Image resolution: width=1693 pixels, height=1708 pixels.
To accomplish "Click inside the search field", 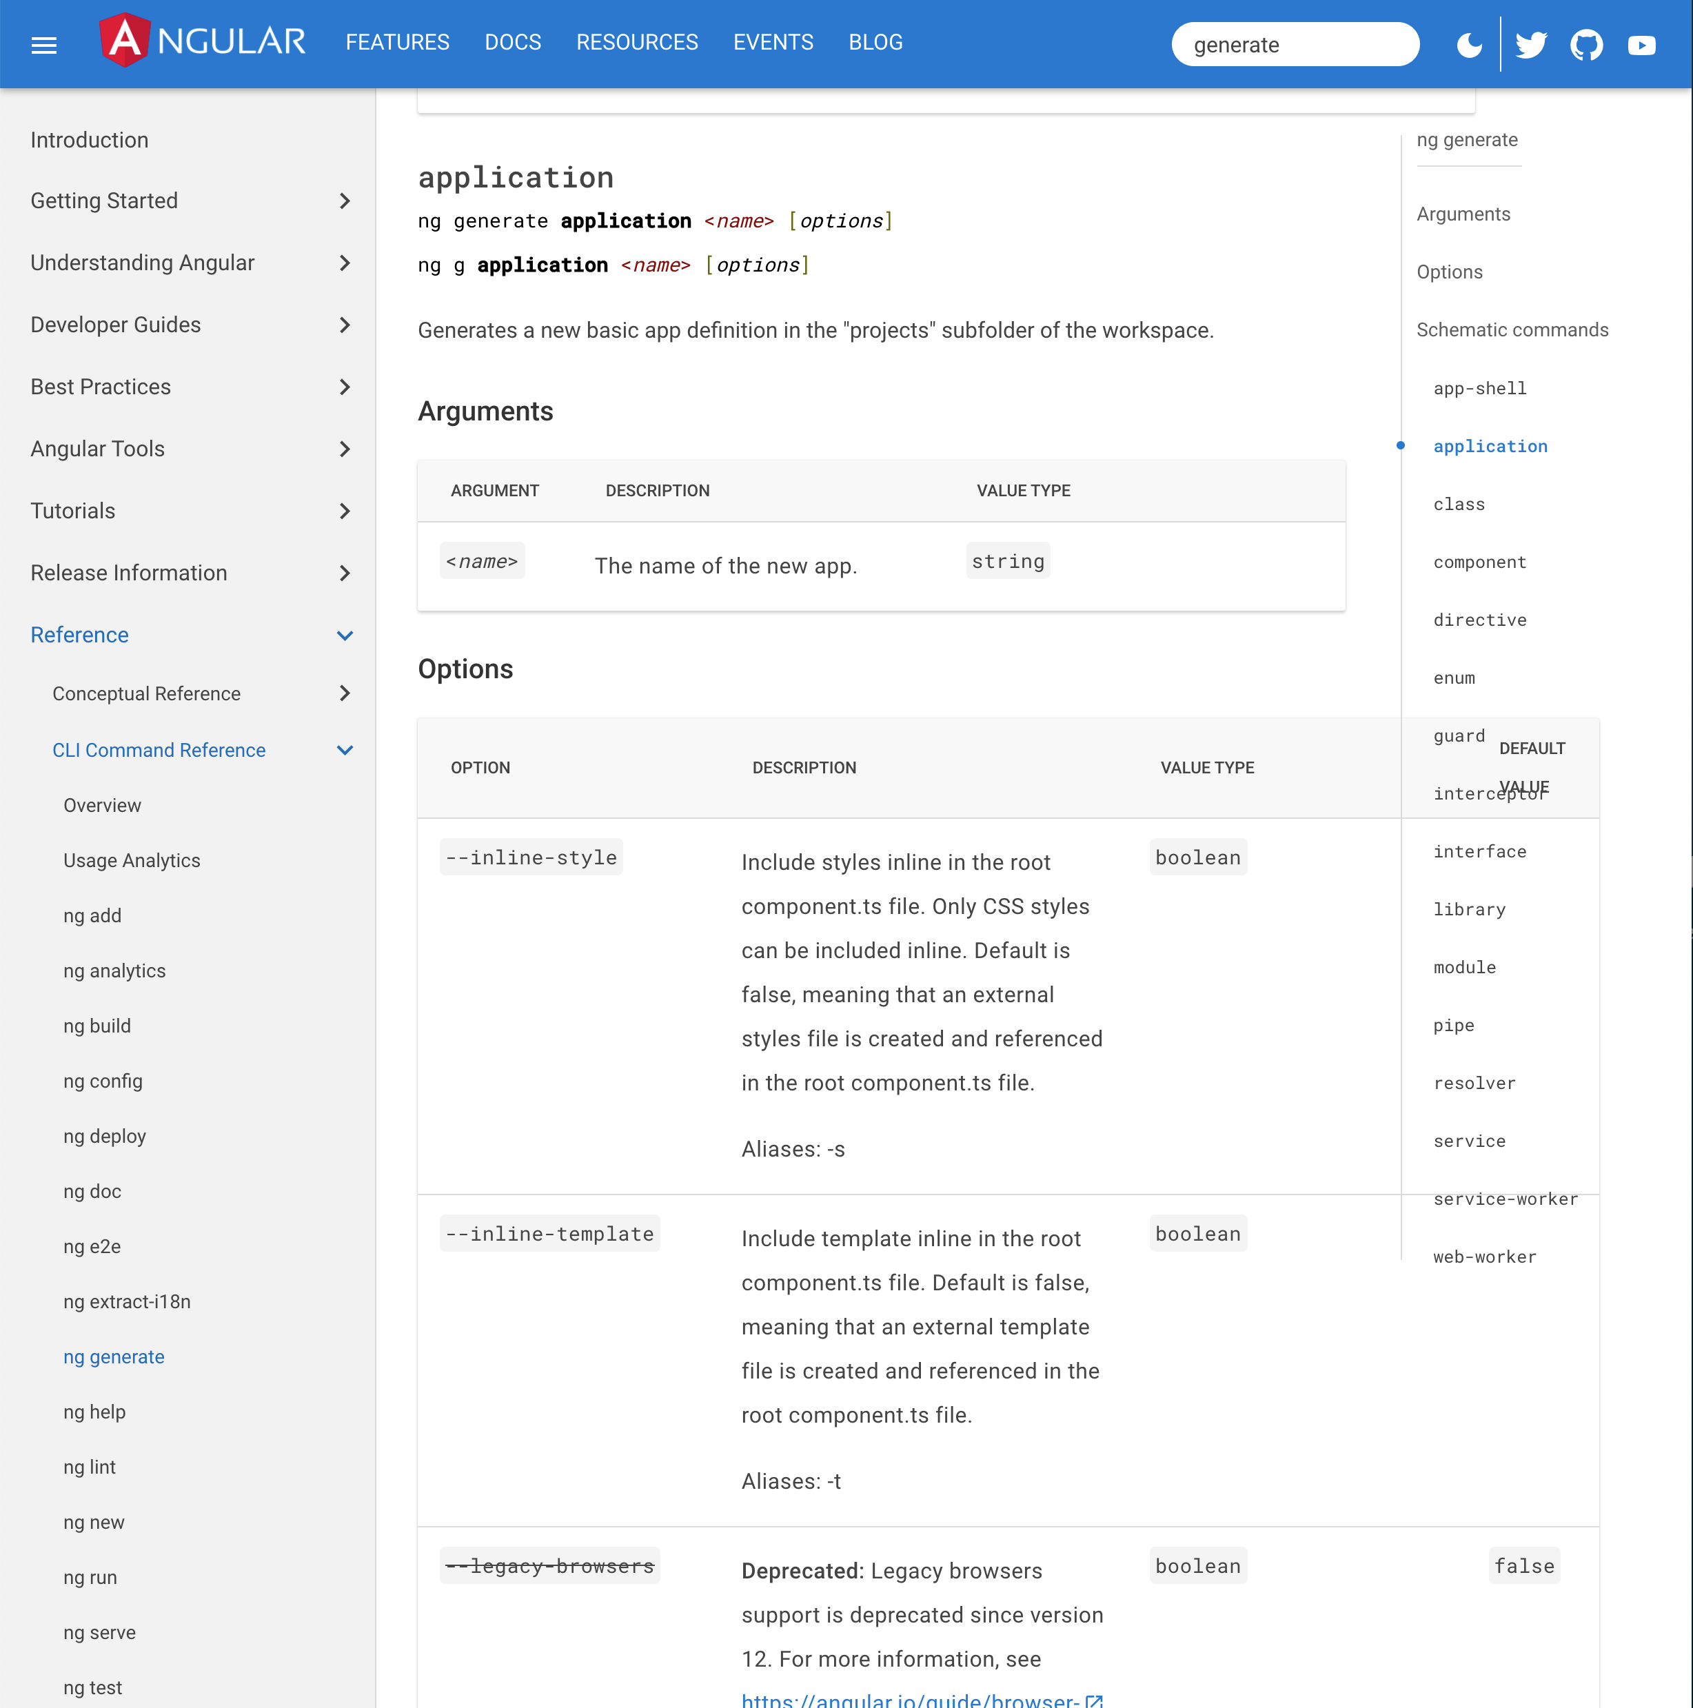I will [1295, 44].
